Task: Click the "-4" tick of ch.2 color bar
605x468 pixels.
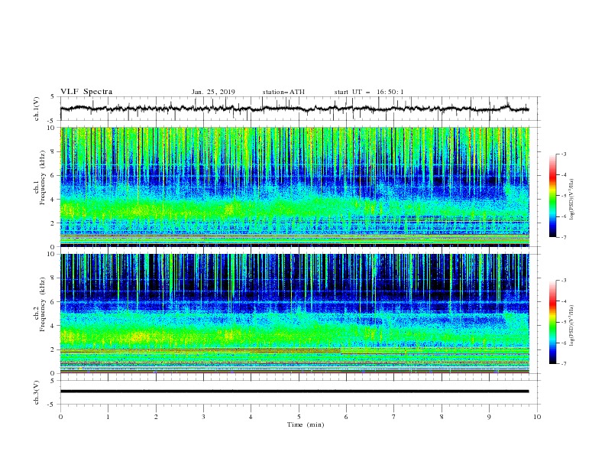Action: click(563, 301)
